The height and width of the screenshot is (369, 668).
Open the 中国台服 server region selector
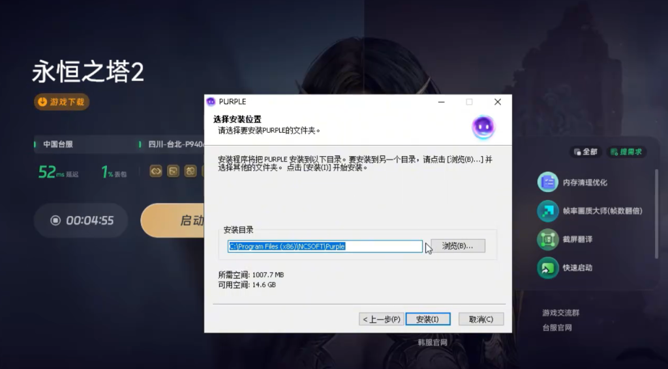pyautogui.click(x=59, y=144)
